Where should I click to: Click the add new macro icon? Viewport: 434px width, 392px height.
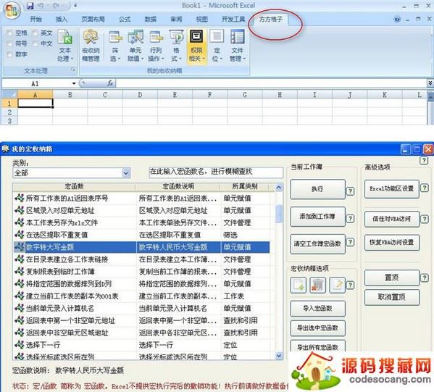click(x=298, y=285)
